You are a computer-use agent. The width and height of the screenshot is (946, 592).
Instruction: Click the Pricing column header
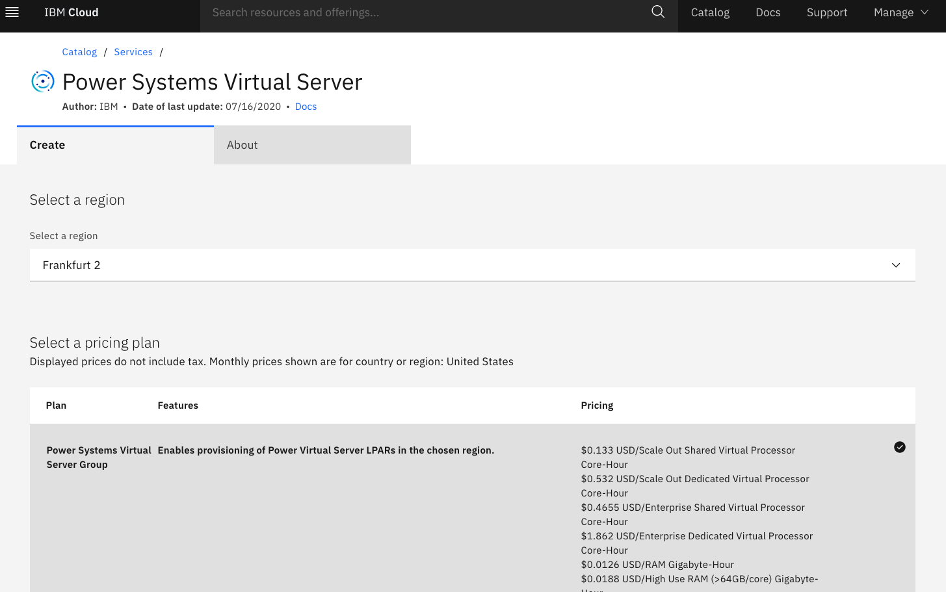tap(597, 405)
